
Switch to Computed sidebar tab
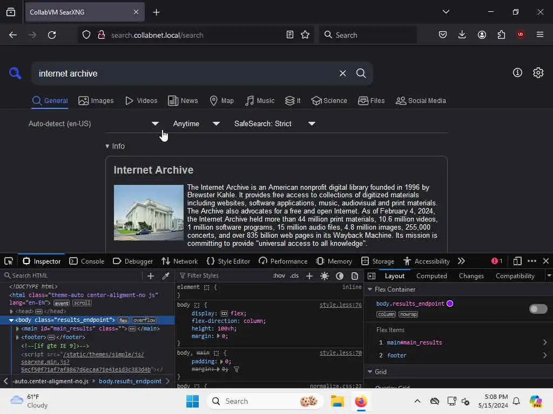431,276
